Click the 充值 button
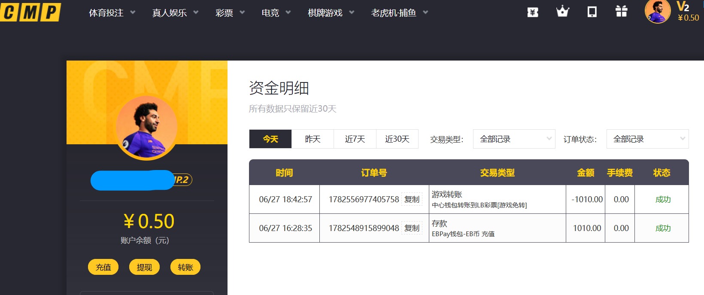This screenshot has height=295, width=704. click(103, 267)
